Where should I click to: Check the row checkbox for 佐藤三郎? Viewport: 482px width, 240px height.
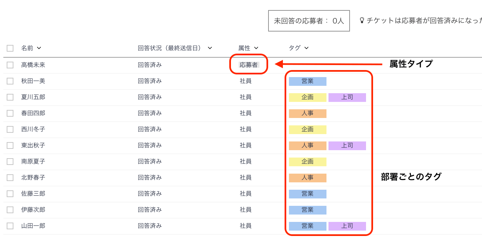10,193
